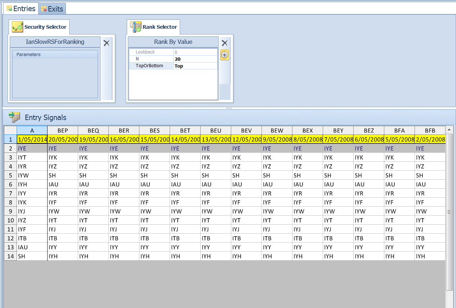Image resolution: width=456 pixels, height=308 pixels.
Task: Remove the Rank By Value block
Action: (224, 43)
